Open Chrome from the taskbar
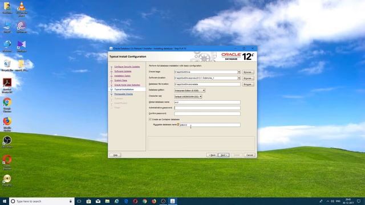The image size is (365, 205). (144, 201)
